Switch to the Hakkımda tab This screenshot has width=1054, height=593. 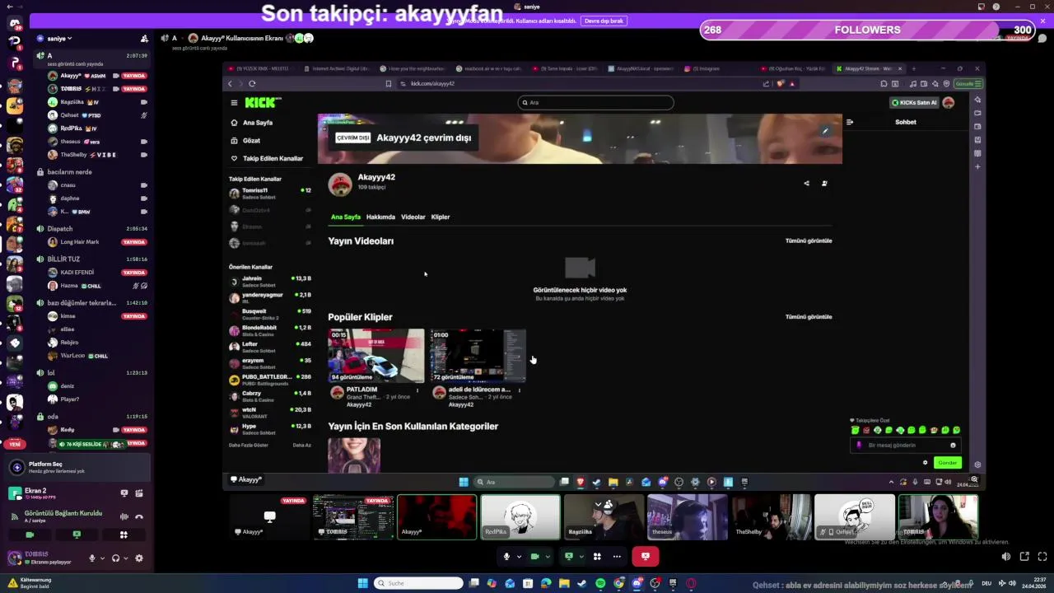[380, 217]
